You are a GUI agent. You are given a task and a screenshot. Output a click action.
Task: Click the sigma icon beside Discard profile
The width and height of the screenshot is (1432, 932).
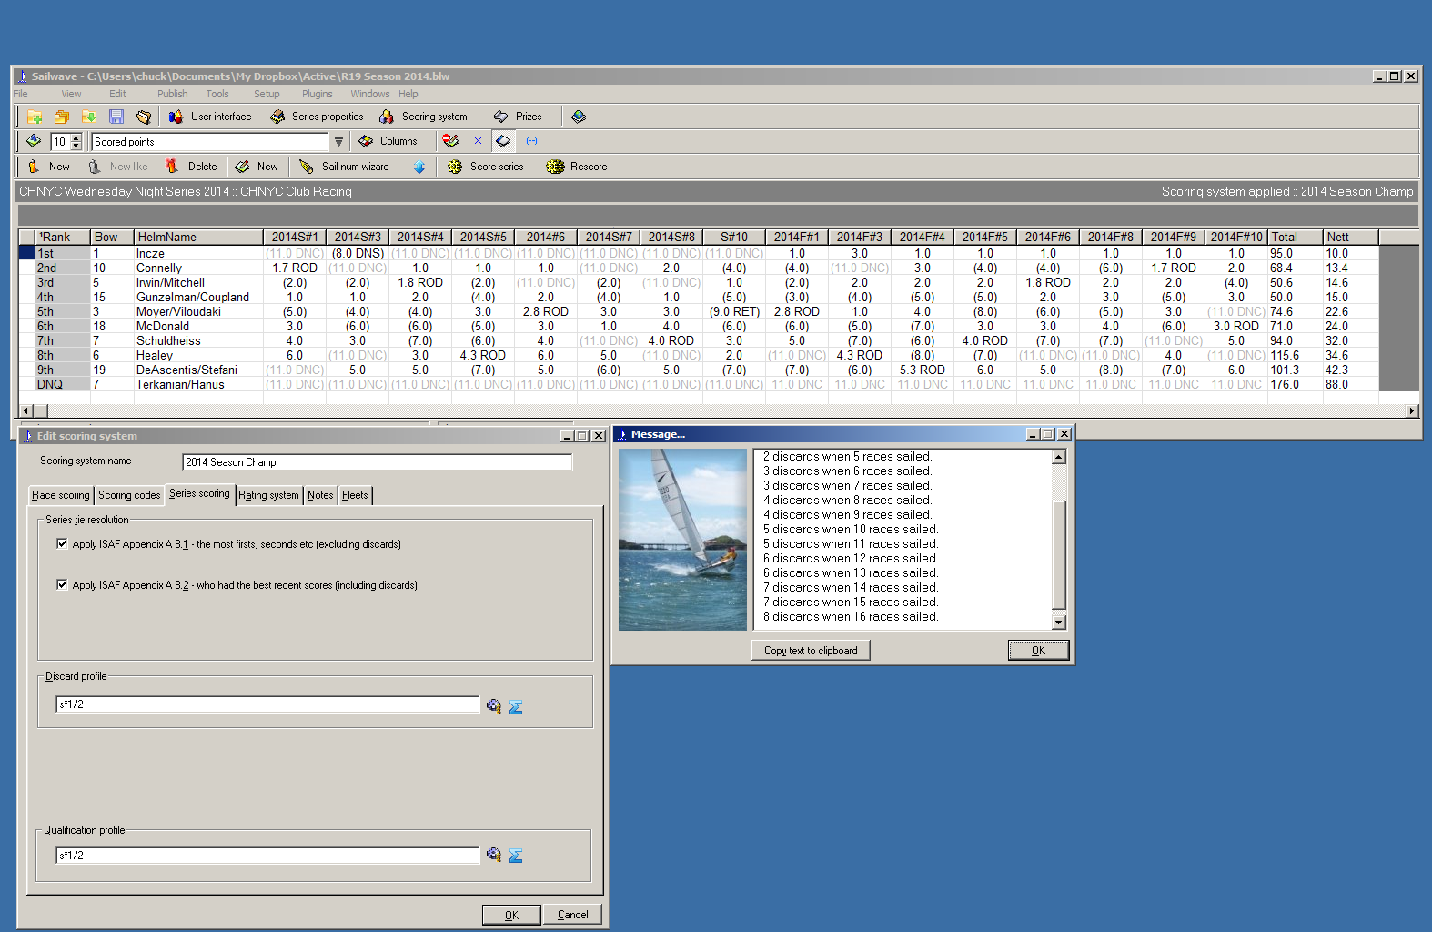point(516,706)
